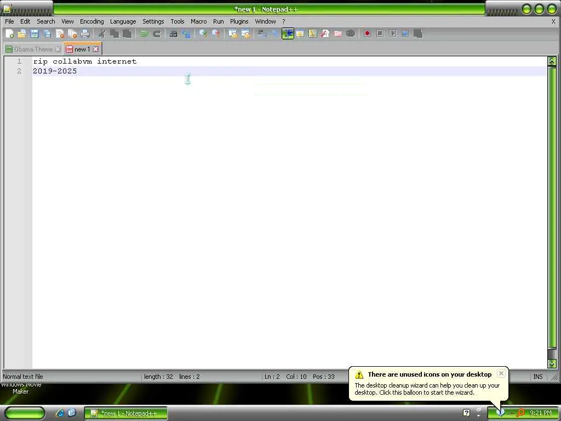Click the macro Playback button
This screenshot has width=561, height=421.
[x=392, y=33]
